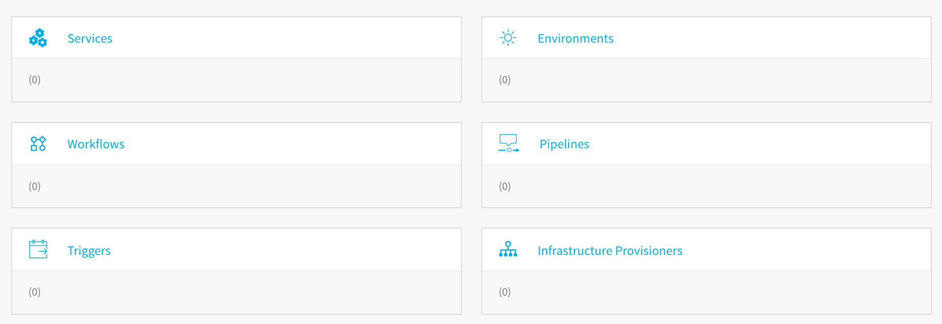Click the (0) count under Services

(x=35, y=80)
